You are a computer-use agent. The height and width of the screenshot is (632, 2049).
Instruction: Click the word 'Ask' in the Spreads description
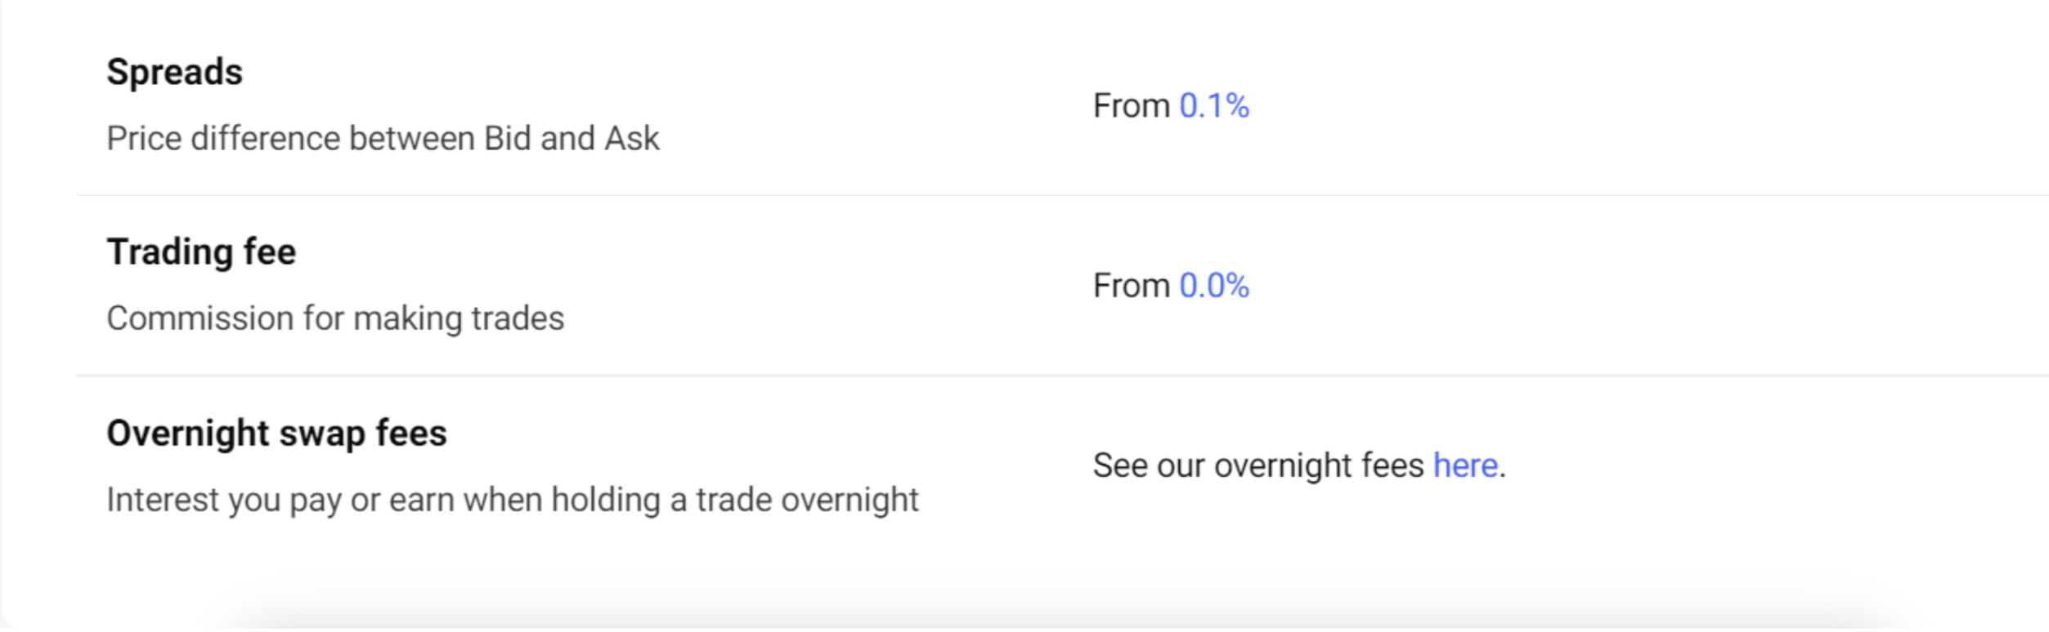tap(631, 139)
